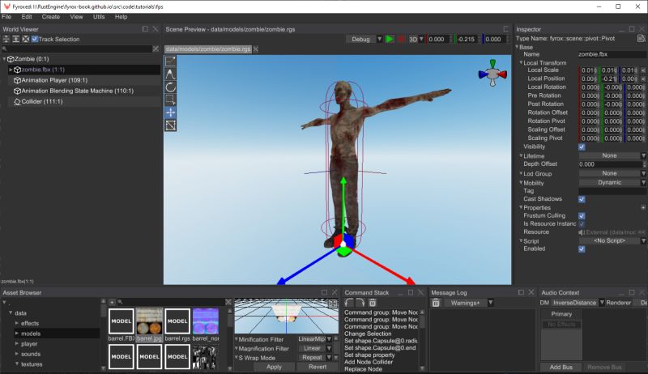Click the Apply button for texture options
The image size is (648, 374).
(x=274, y=367)
